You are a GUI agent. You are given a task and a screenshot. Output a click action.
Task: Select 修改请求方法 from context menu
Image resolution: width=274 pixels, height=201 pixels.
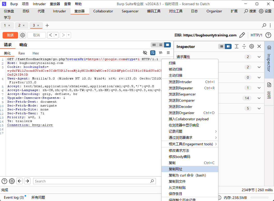(x=190, y=150)
